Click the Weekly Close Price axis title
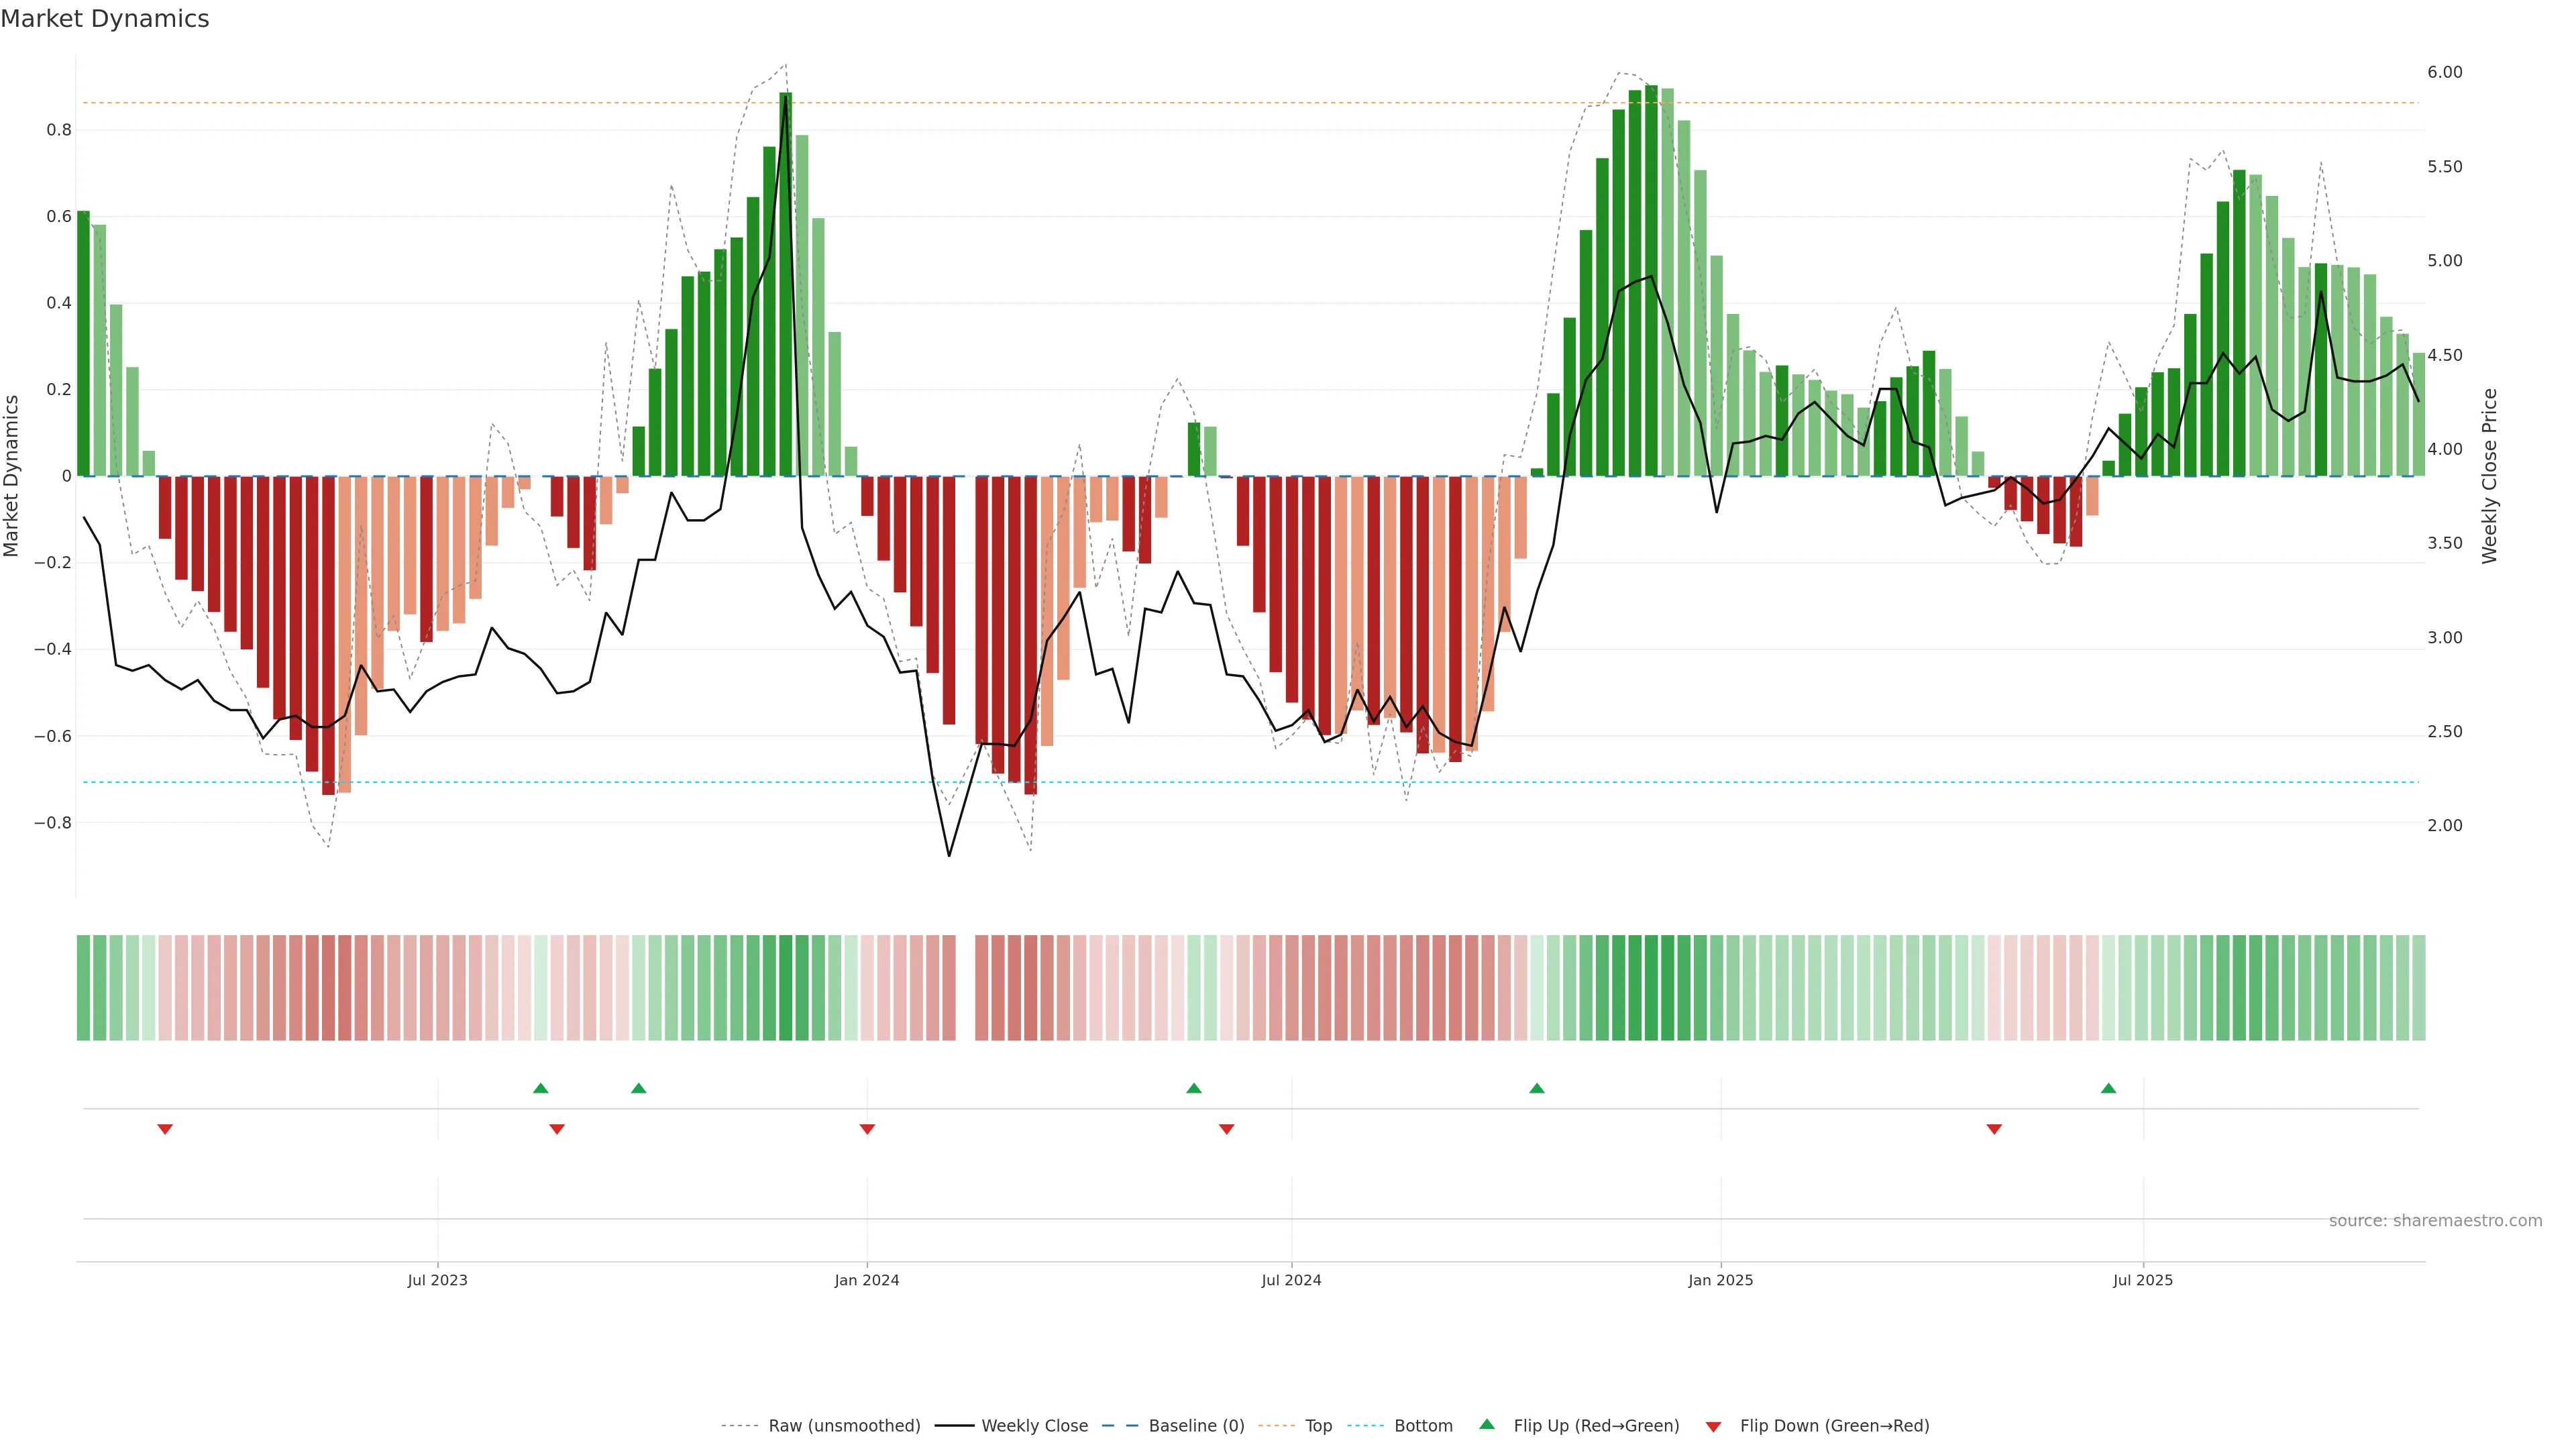Viewport: 2576px width, 1449px height. [2489, 476]
